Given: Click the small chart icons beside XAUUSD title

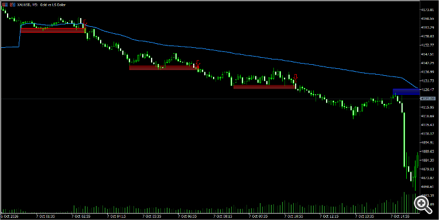Looking at the screenshot, I should [8, 5].
